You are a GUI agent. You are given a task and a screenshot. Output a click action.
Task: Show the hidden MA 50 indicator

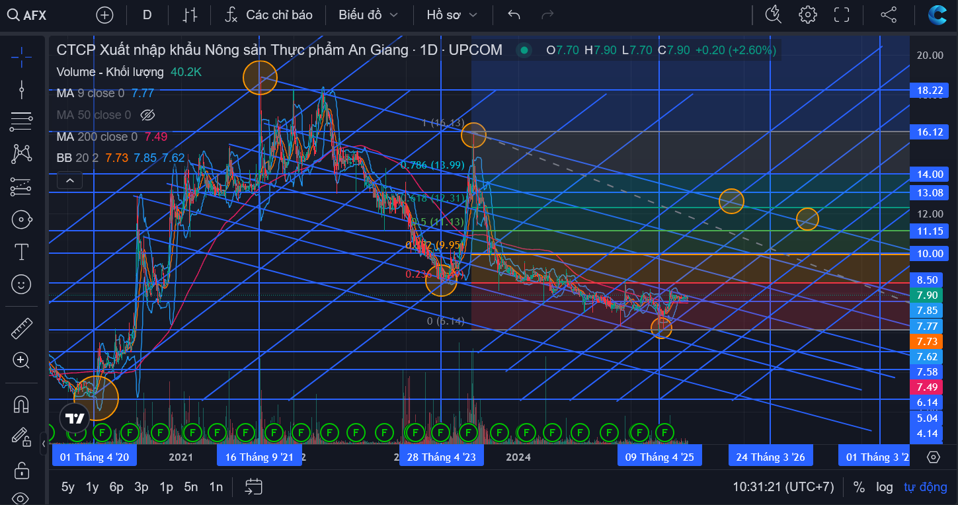click(148, 115)
